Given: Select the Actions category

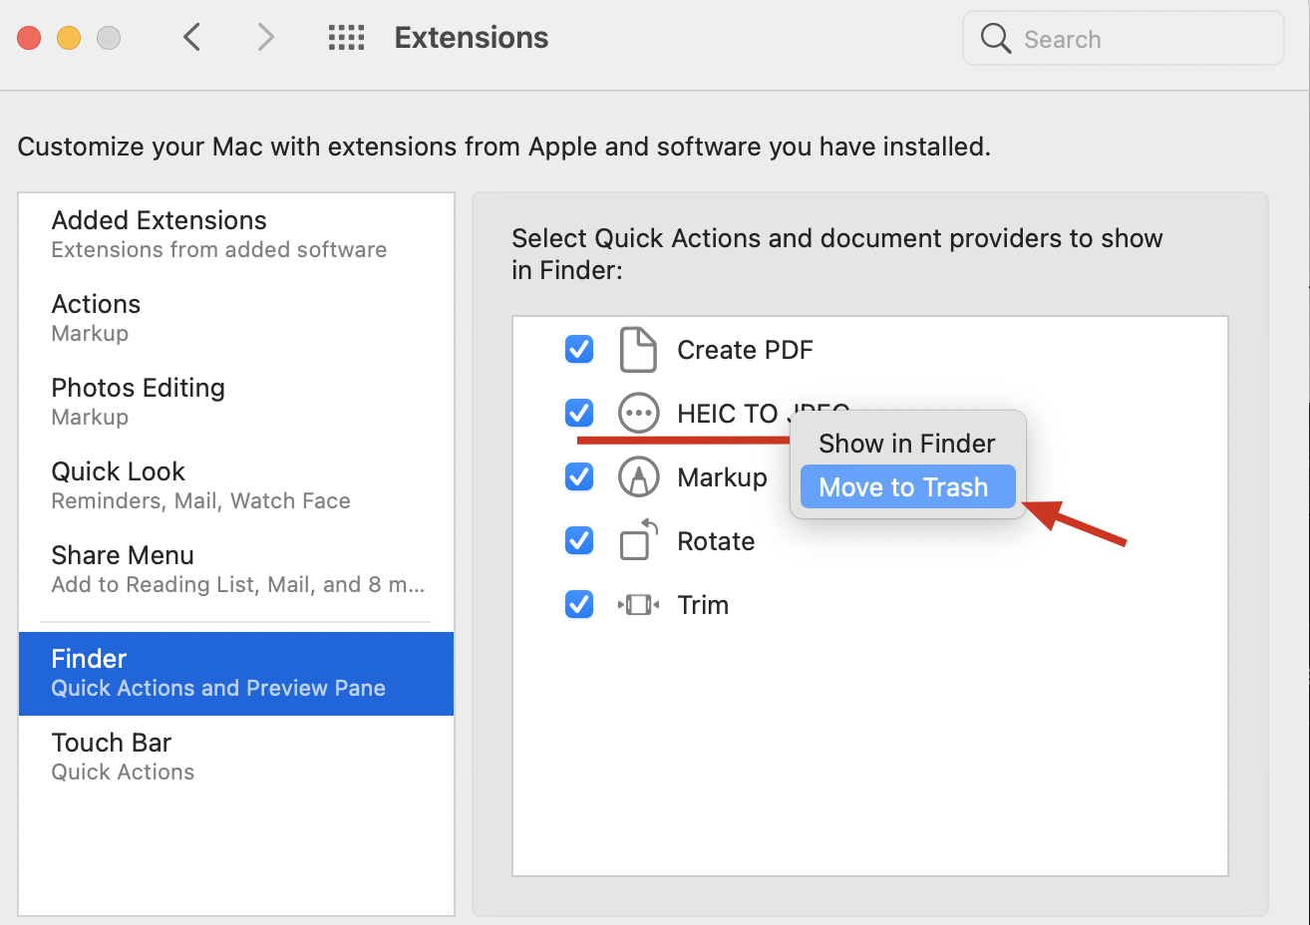Looking at the screenshot, I should [236, 318].
